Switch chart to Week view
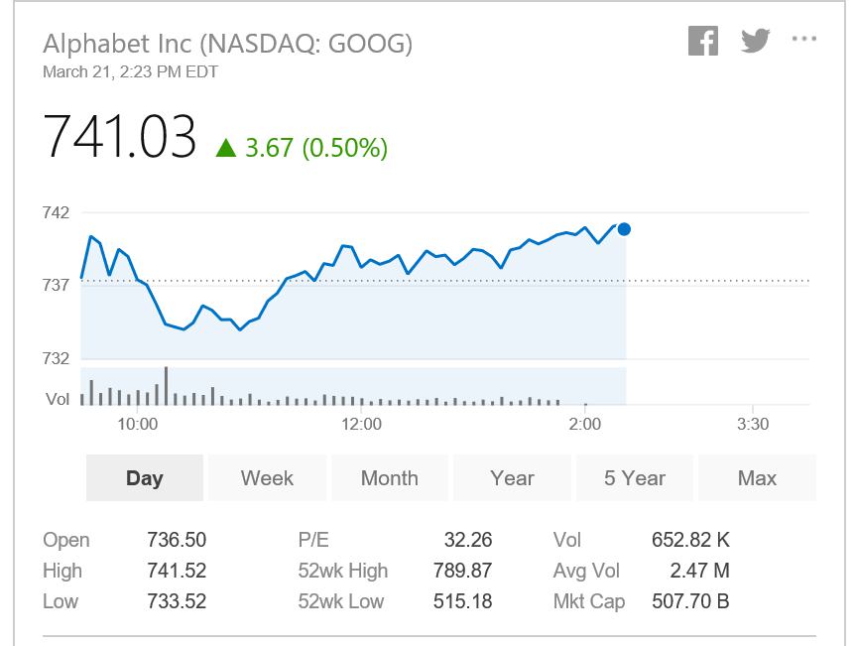The height and width of the screenshot is (646, 855). point(267,478)
